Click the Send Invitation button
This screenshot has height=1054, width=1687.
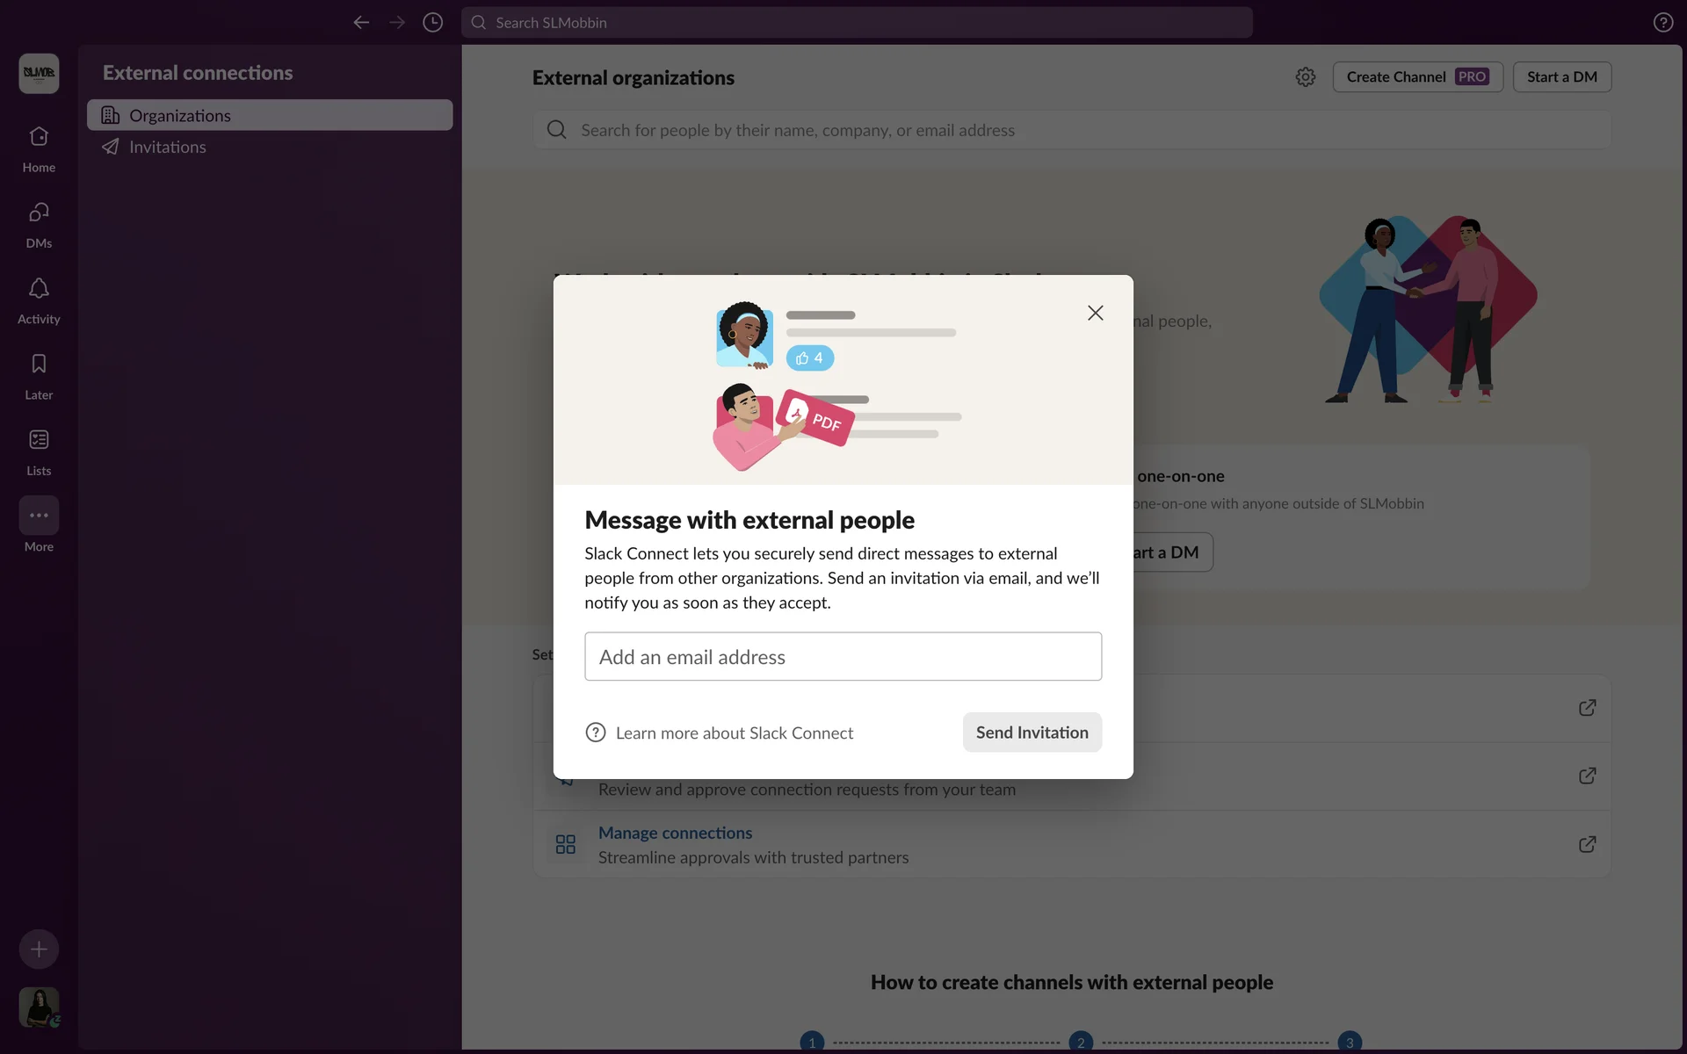pos(1032,733)
